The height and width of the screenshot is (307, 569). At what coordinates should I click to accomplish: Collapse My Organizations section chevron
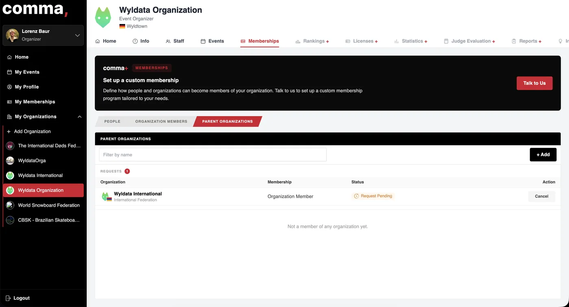click(79, 117)
